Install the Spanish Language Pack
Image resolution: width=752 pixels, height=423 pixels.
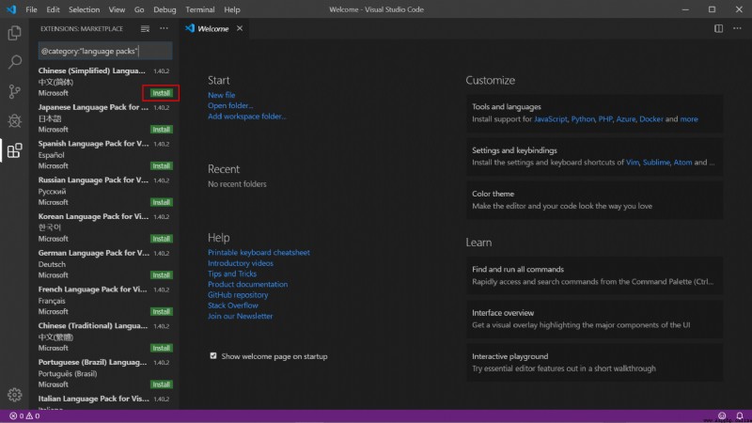[161, 166]
